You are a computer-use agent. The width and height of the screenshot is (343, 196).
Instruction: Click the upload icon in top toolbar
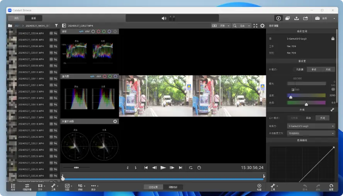(x=296, y=19)
